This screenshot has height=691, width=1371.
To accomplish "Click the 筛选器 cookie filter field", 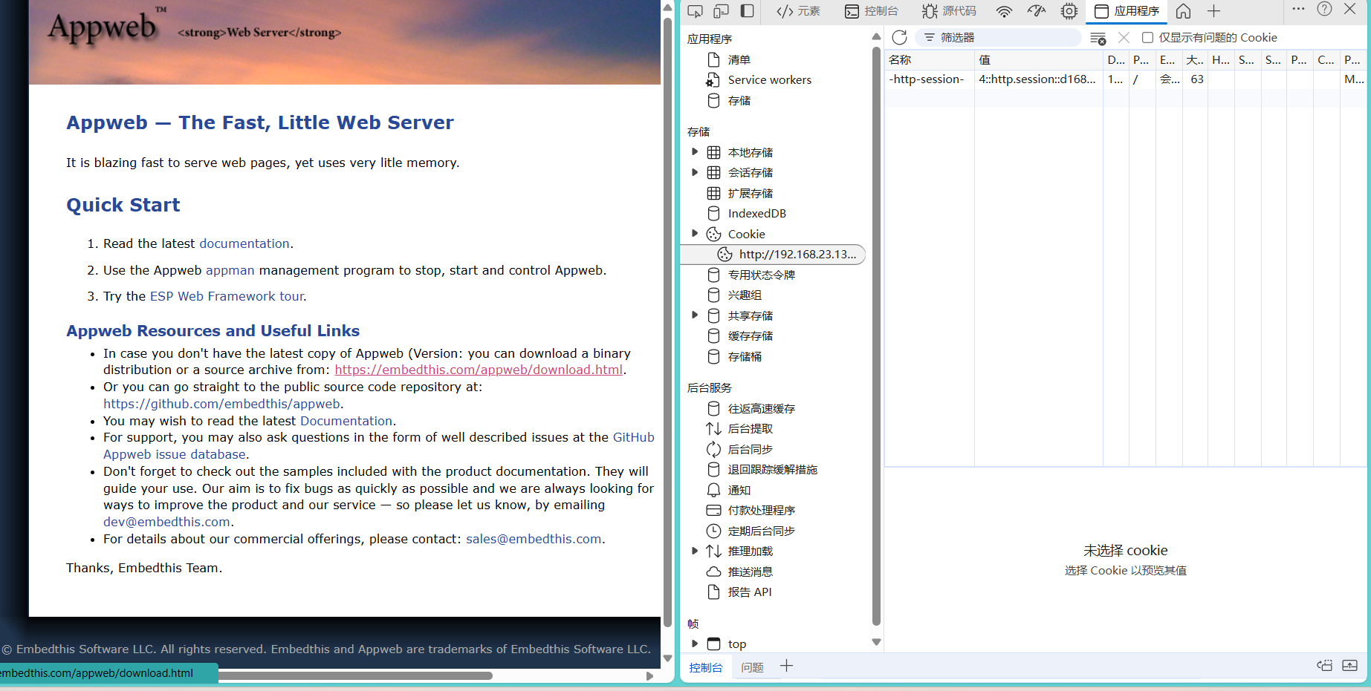I will tap(998, 37).
